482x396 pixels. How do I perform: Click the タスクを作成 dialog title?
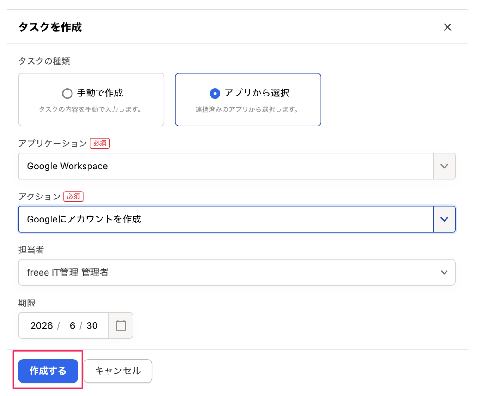[50, 27]
